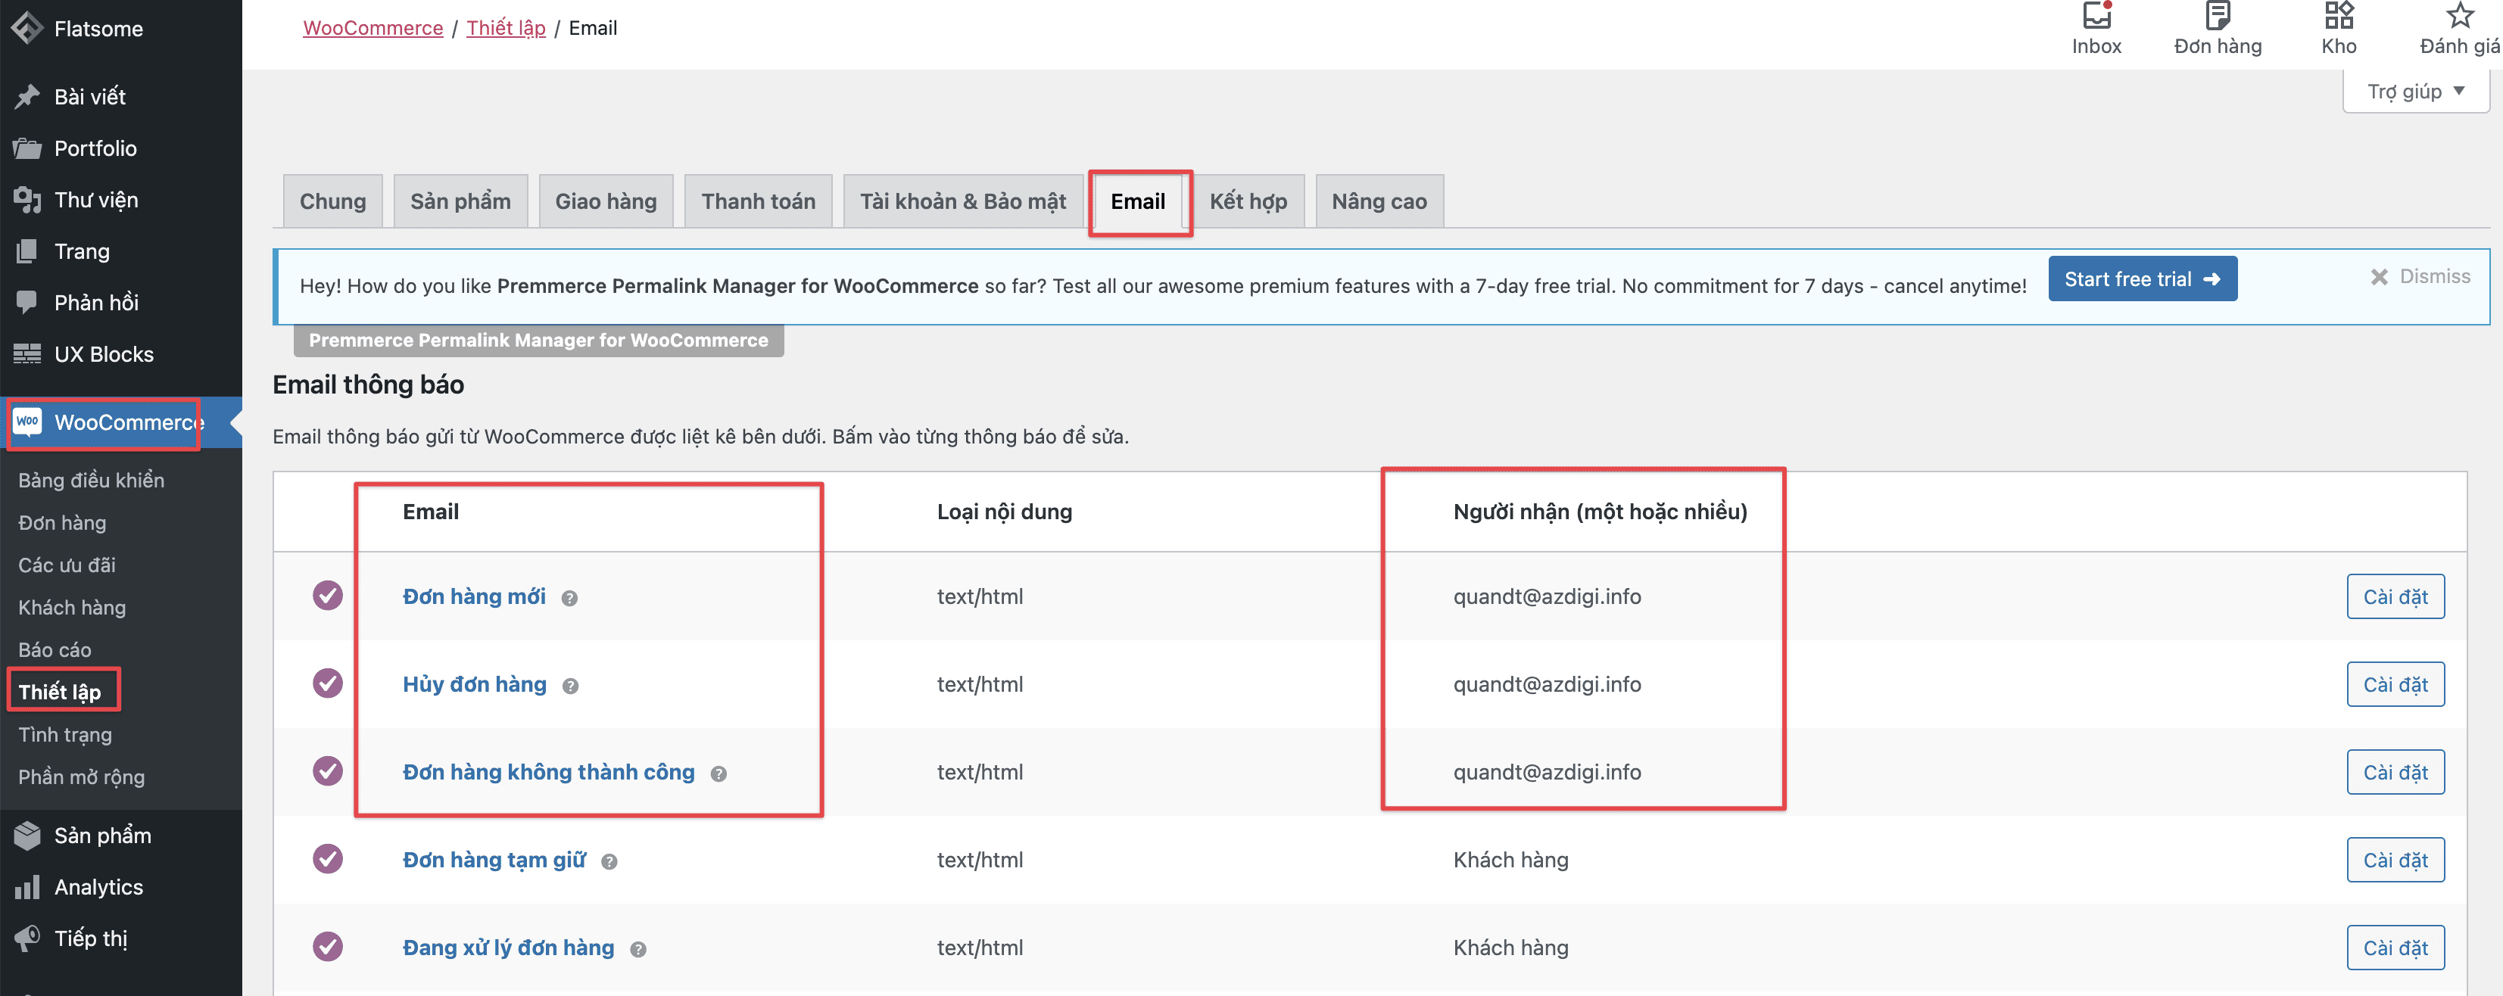Click the Portfolio folder icon
This screenshot has height=996, width=2503.
pyautogui.click(x=27, y=148)
